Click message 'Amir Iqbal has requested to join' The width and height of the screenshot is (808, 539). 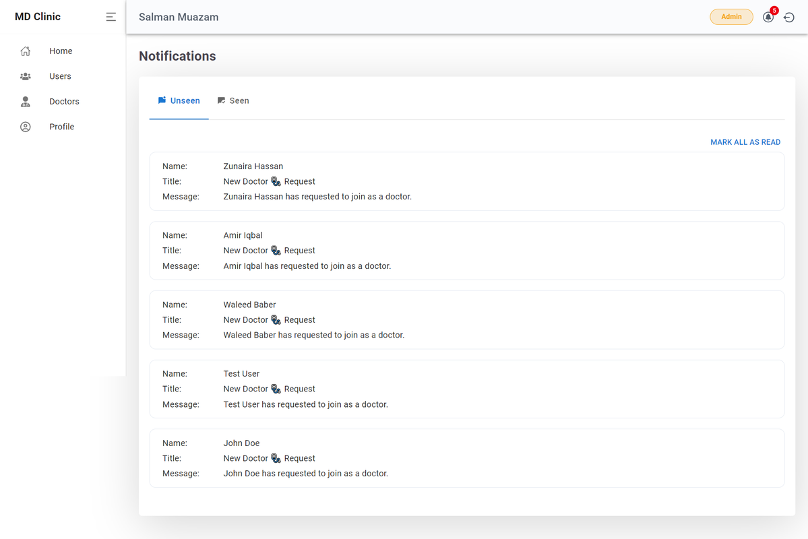307,266
